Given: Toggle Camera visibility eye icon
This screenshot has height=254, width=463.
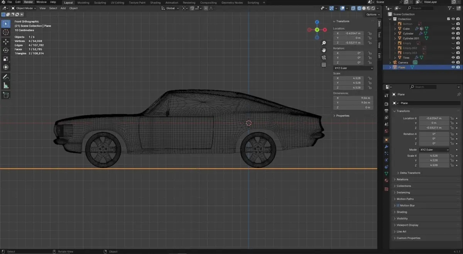Looking at the screenshot, I should point(453,62).
